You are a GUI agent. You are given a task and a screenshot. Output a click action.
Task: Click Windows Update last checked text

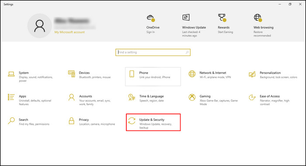pyautogui.click(x=191, y=34)
